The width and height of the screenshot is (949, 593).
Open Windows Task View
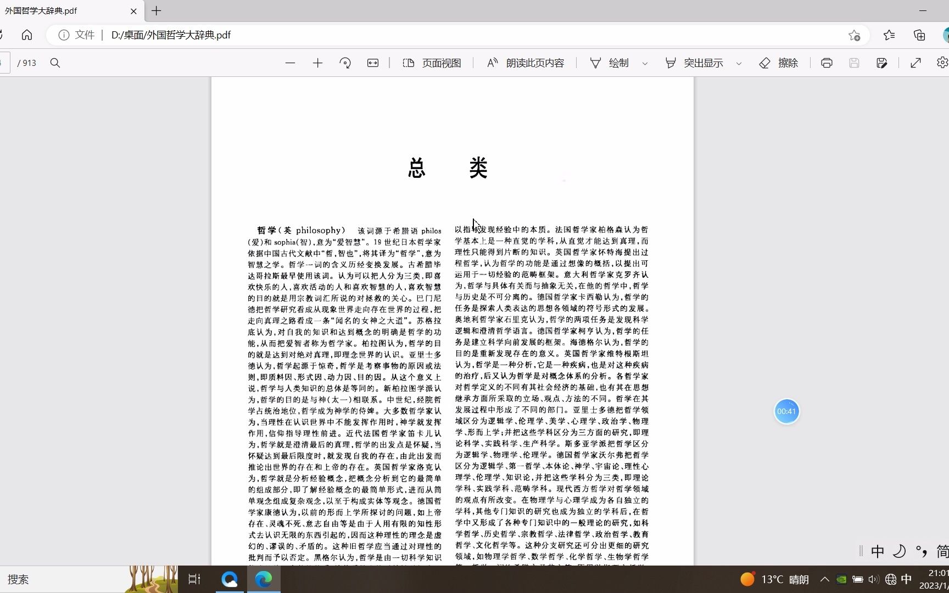tap(194, 579)
